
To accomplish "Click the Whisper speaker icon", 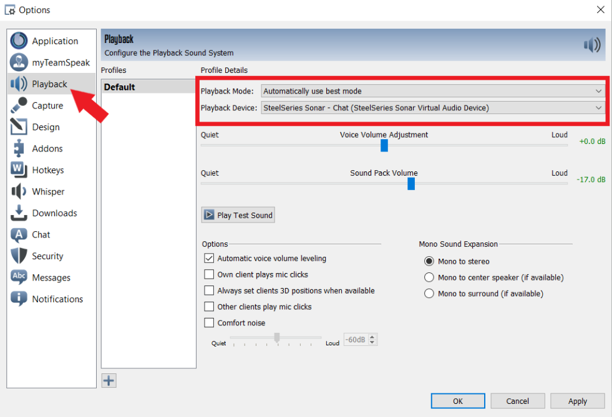I will coord(19,191).
